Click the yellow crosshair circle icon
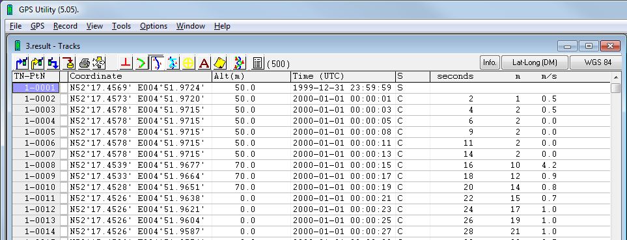This screenshot has width=627, height=240. click(188, 62)
